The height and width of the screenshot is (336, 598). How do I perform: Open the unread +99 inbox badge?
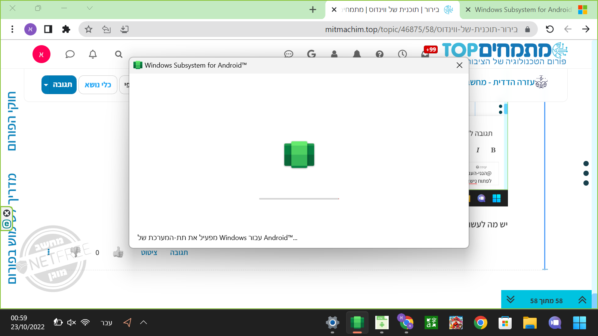(x=429, y=52)
